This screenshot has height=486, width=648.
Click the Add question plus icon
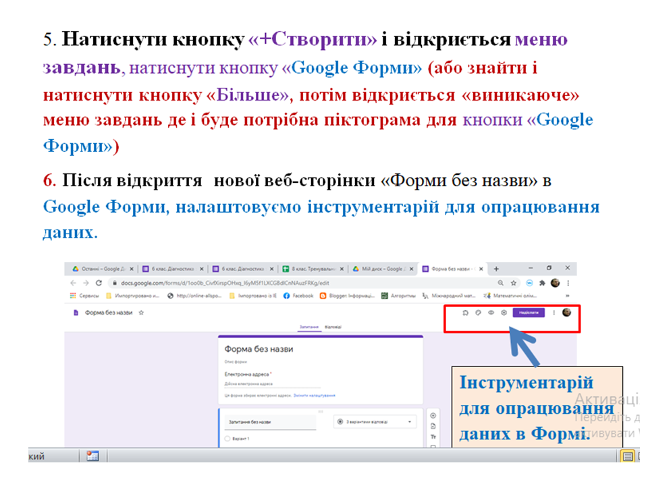click(433, 415)
